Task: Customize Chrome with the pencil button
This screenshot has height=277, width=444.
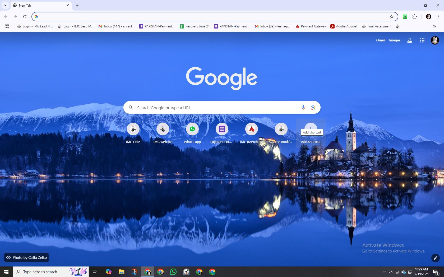Action: 436,258
